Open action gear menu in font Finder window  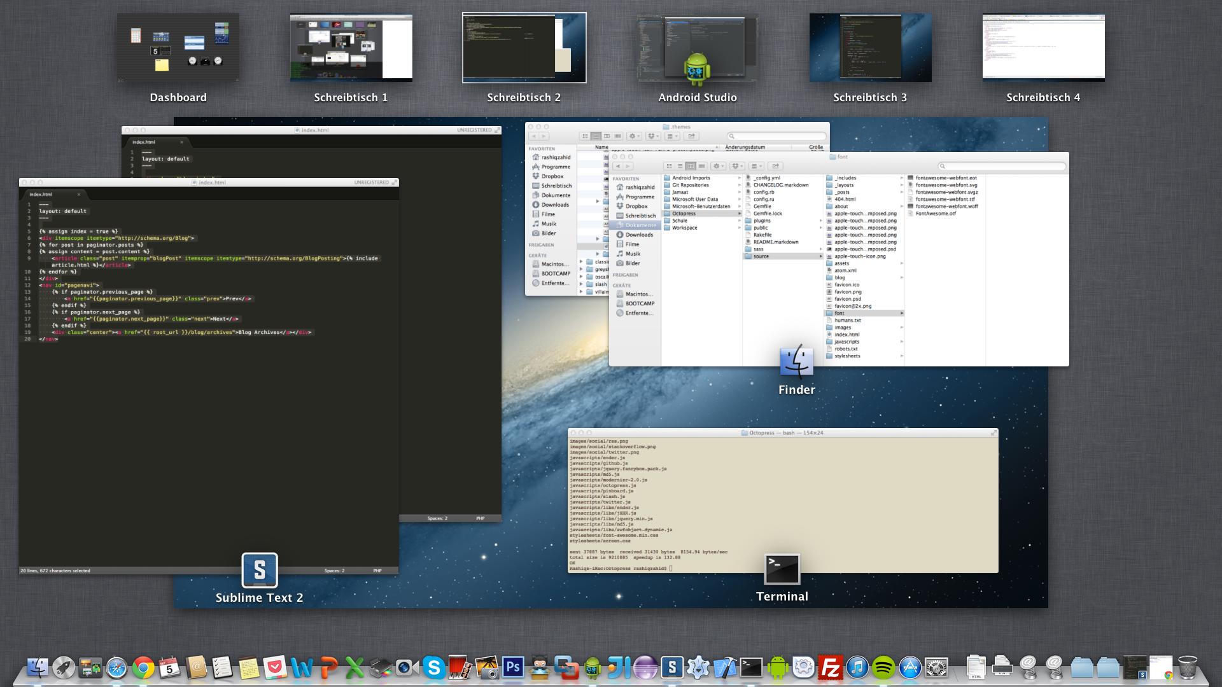coord(719,166)
